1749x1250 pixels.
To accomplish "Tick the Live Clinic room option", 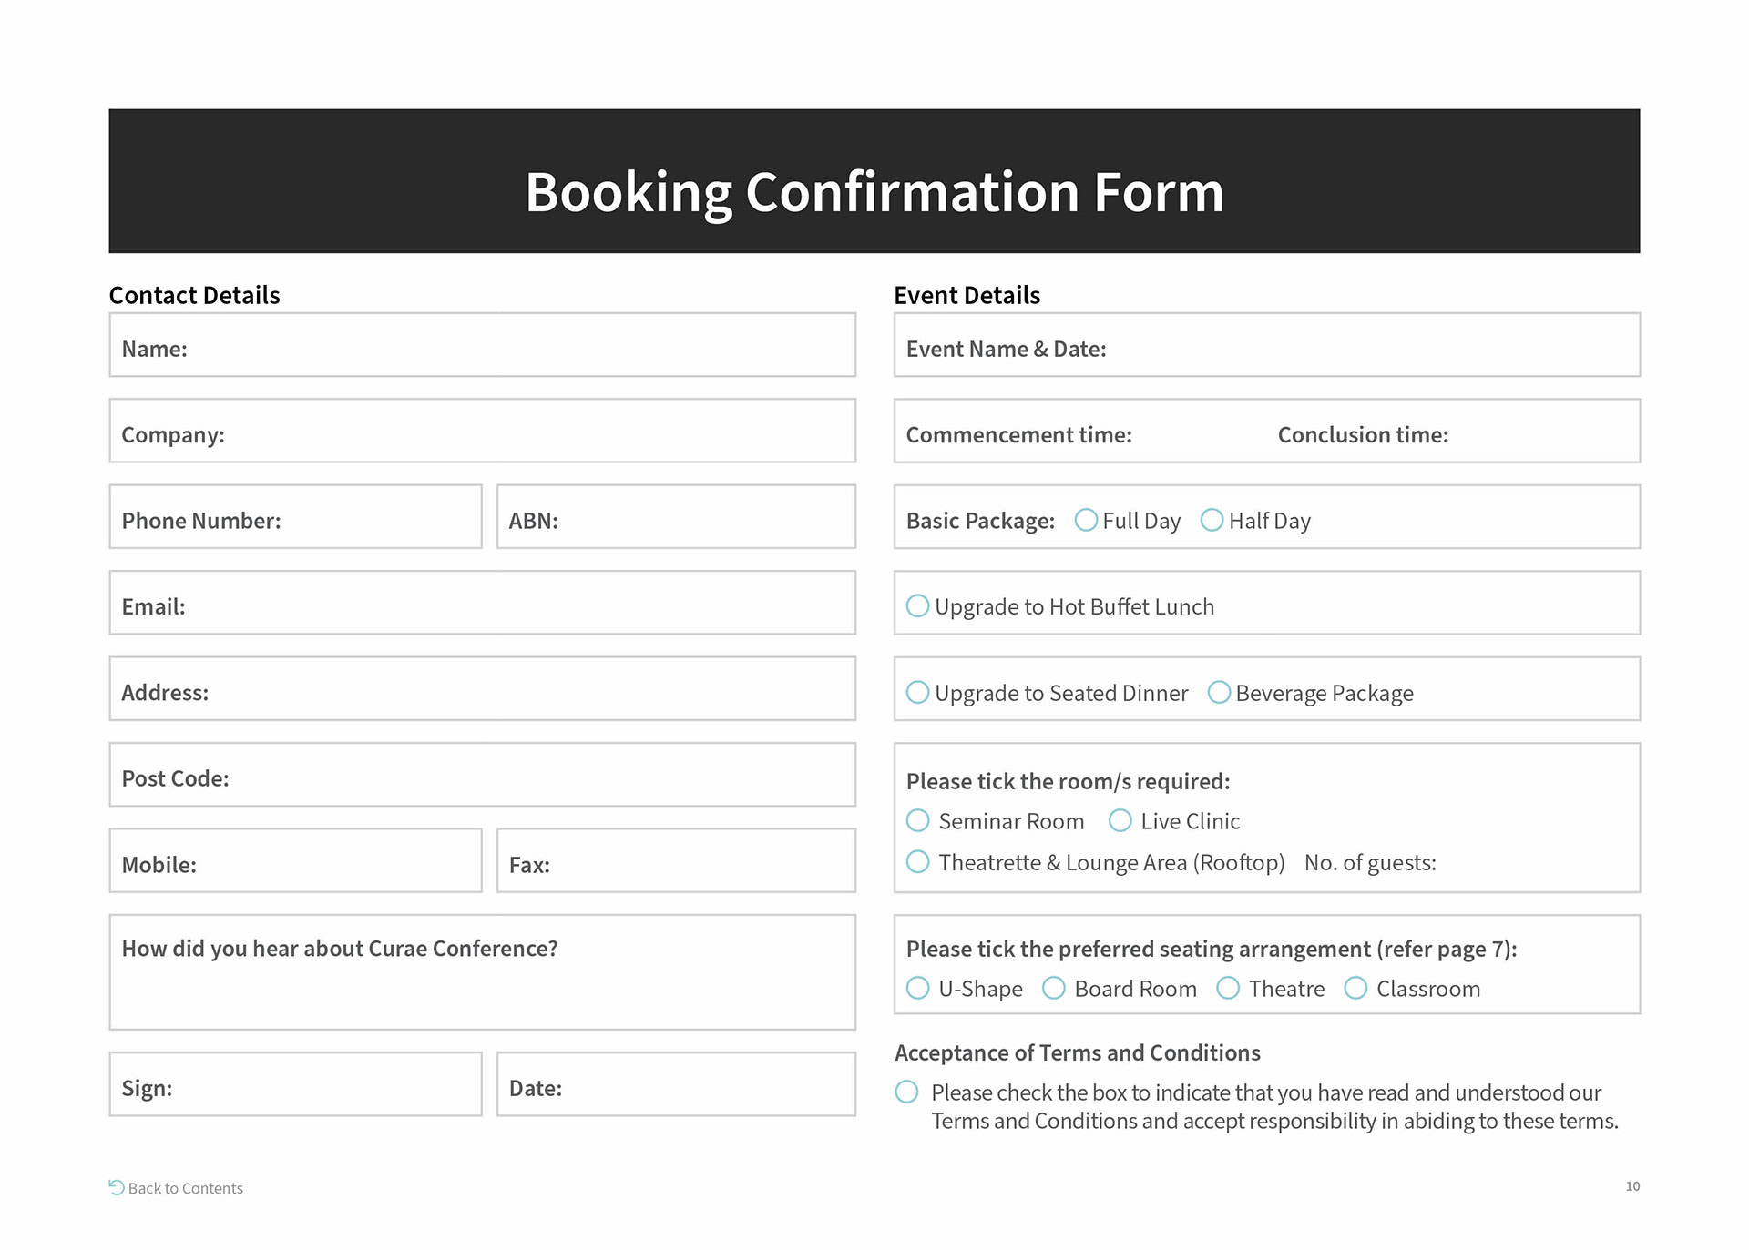I will [x=1120, y=821].
